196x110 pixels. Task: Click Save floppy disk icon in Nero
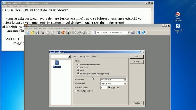click(37, 33)
